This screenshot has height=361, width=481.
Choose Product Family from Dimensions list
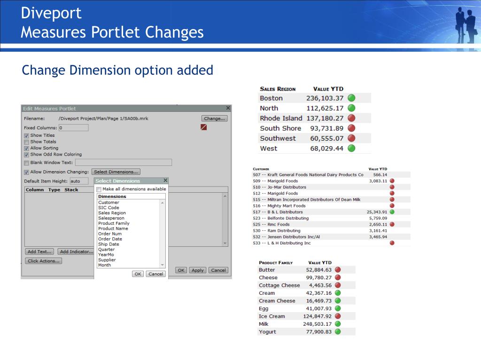click(x=114, y=223)
